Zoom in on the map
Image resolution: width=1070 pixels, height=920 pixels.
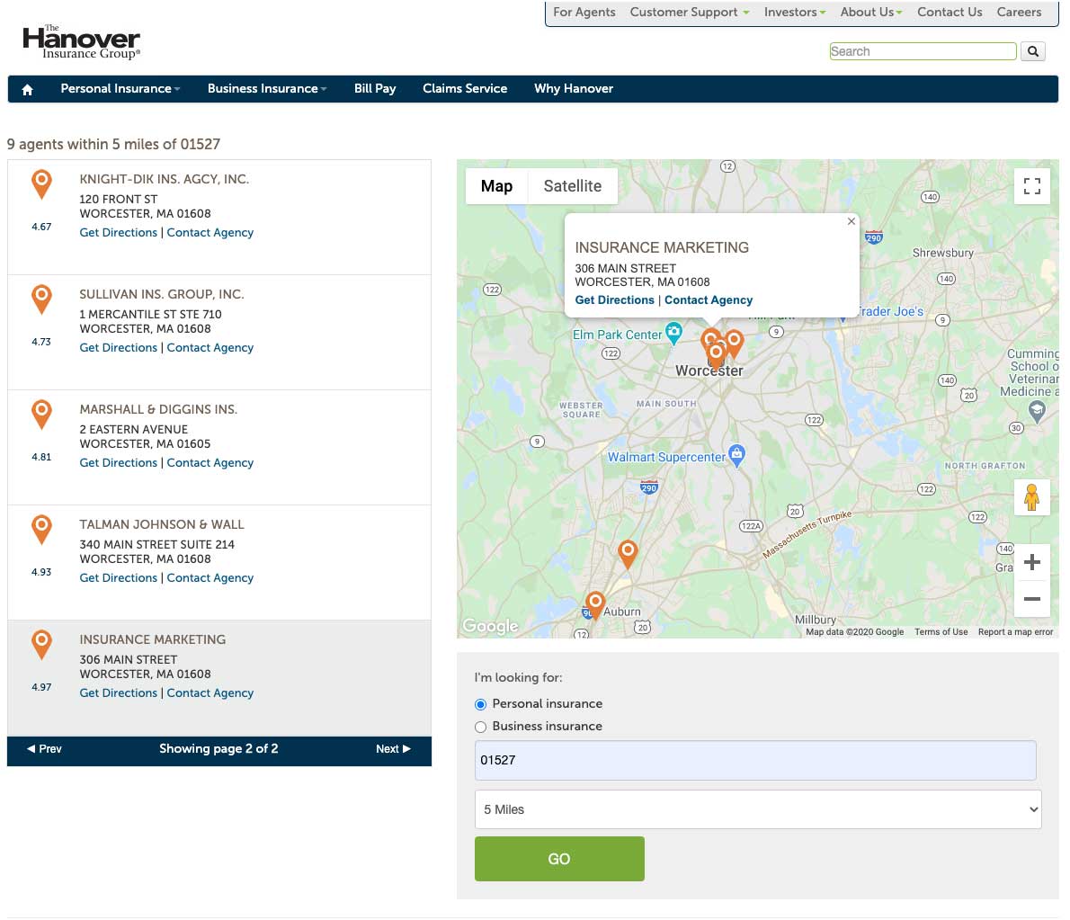pos(1032,562)
